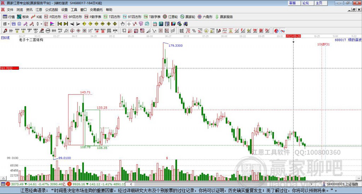Screen dimensions: 362x194
Task: Click the 161.7032 red price label
Action: coord(10,68)
